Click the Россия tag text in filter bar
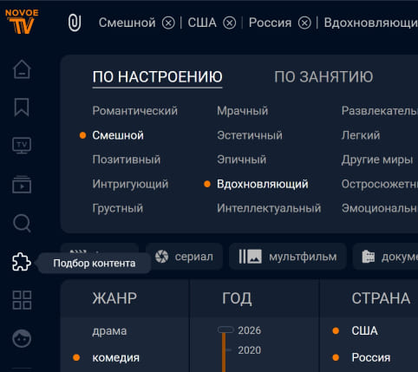Image resolution: width=418 pixels, height=372 pixels. (x=271, y=23)
